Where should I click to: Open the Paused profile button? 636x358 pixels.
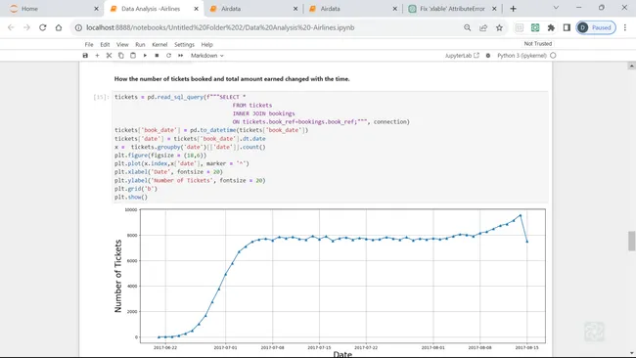pos(596,27)
